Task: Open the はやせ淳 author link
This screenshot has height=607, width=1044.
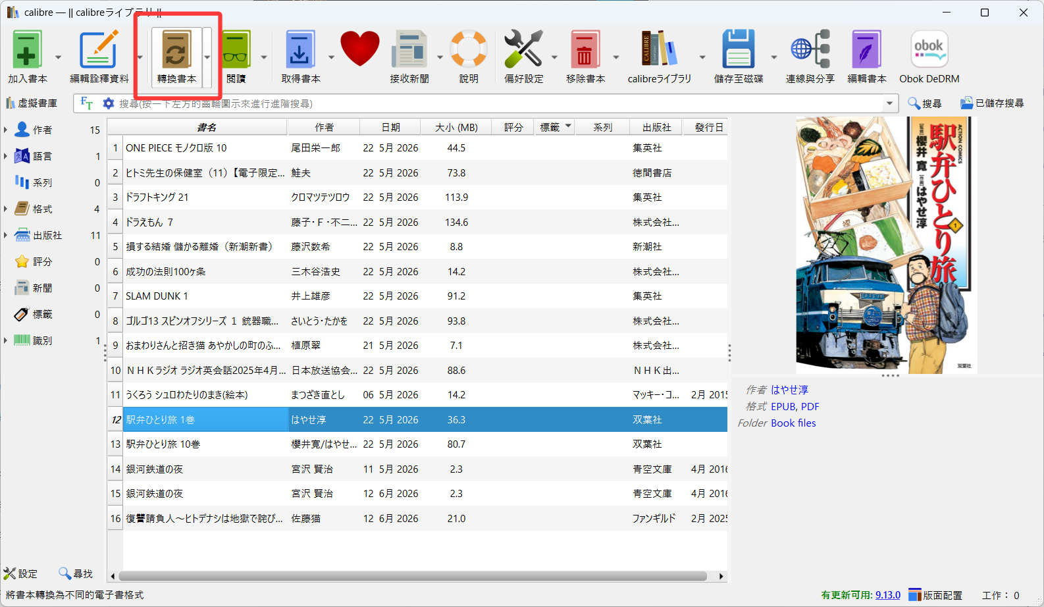Action: pyautogui.click(x=790, y=390)
